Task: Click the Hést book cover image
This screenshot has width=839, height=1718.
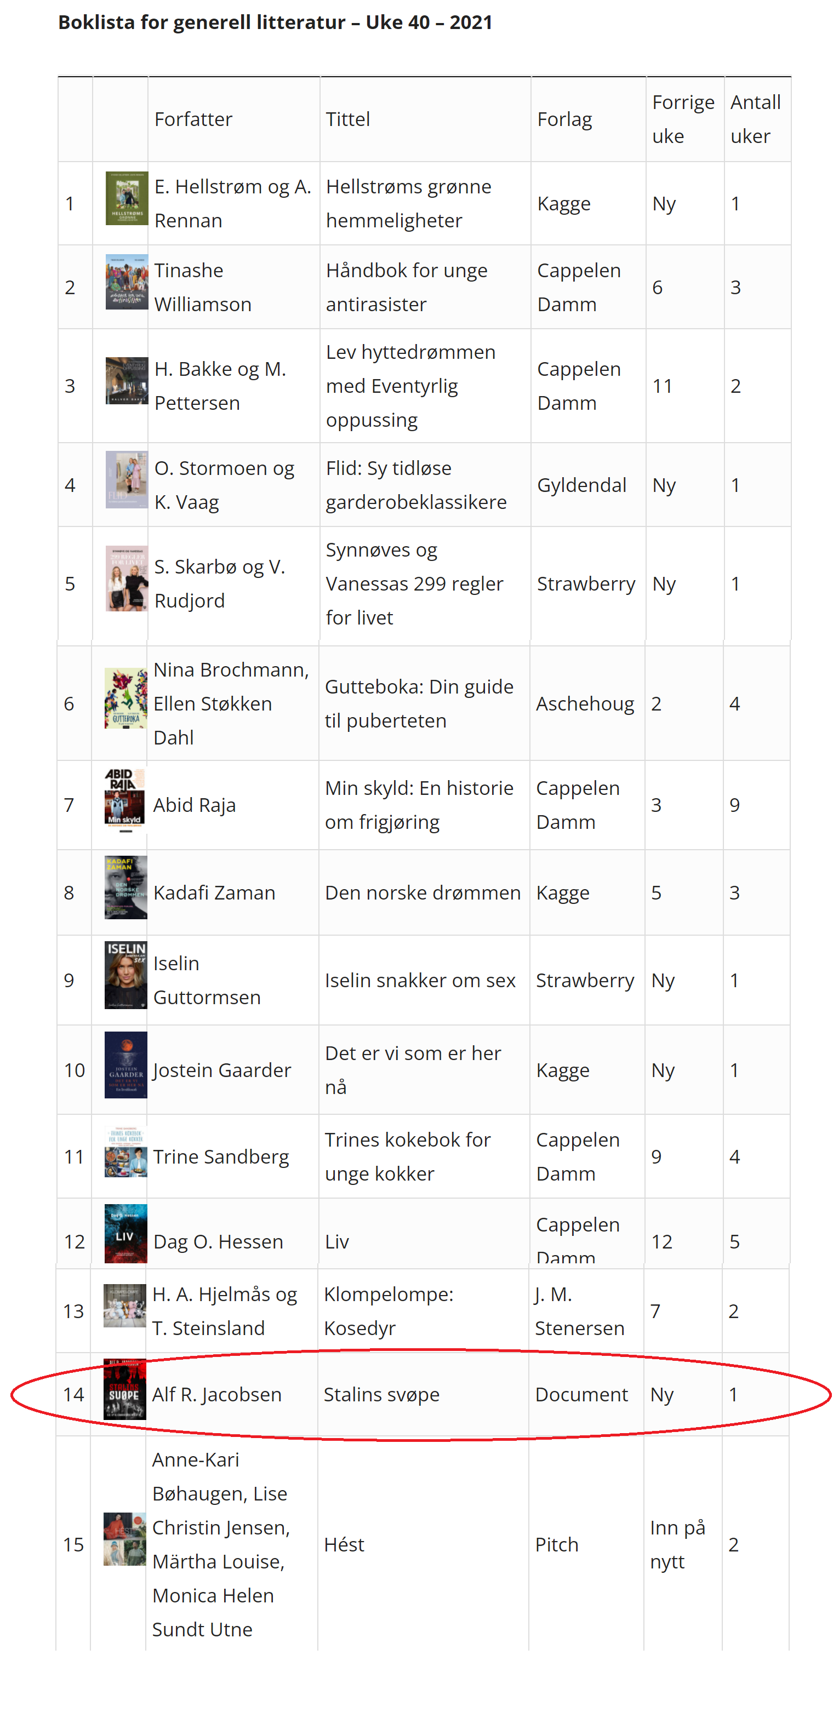Action: point(125,1539)
